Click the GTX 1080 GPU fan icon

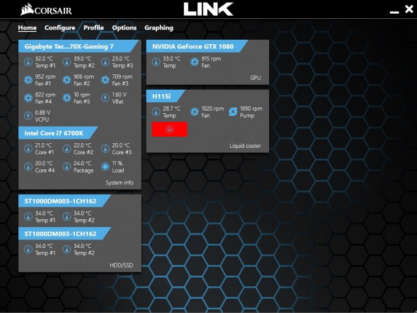point(195,62)
